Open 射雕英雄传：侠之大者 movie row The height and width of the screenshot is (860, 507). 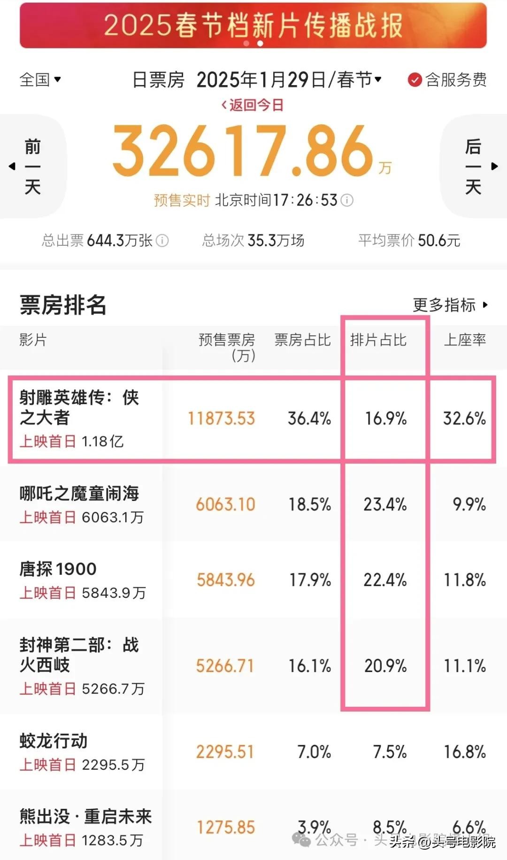(x=79, y=407)
